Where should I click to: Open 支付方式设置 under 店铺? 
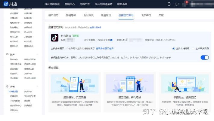click(30, 96)
